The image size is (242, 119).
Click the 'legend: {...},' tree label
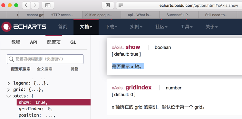31,83
